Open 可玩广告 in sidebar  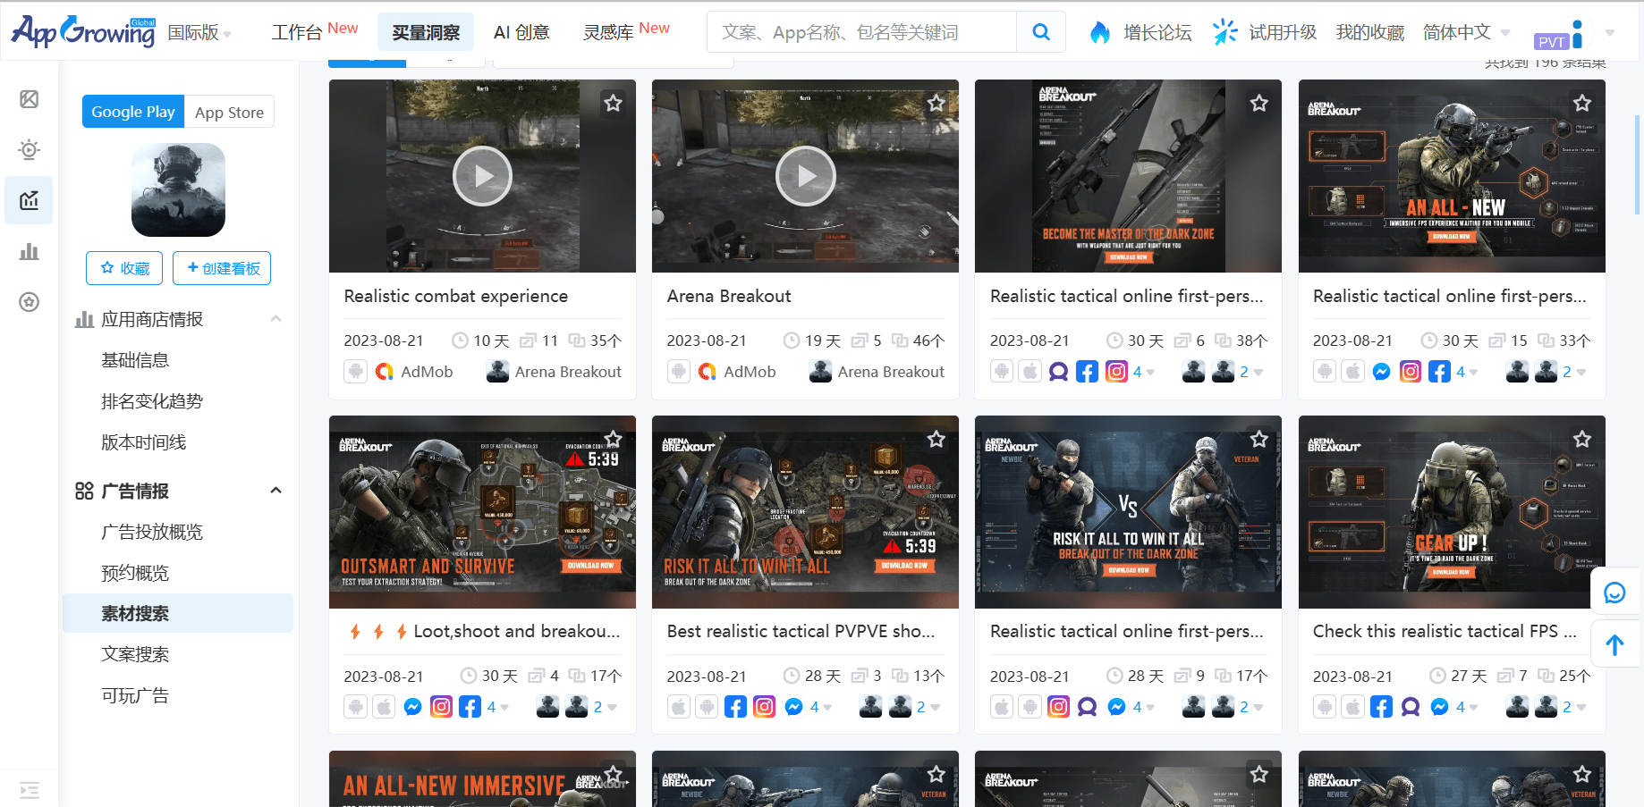(x=135, y=695)
